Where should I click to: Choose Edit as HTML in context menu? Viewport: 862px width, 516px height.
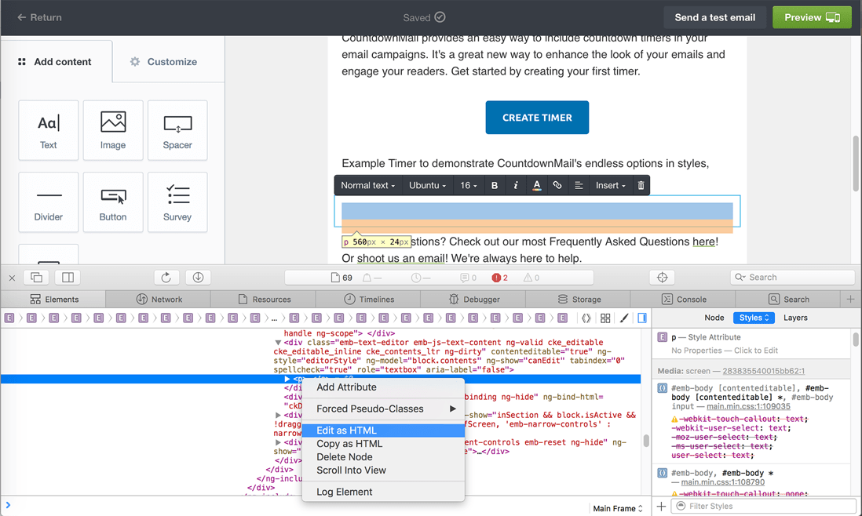383,431
